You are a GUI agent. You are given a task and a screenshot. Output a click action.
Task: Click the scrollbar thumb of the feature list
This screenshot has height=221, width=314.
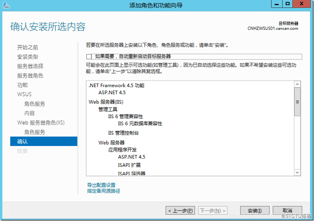(298, 102)
